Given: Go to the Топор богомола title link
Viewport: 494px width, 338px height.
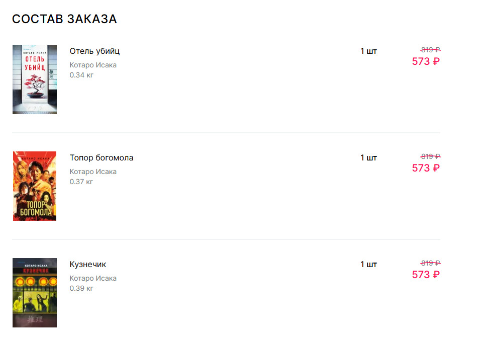Looking at the screenshot, I should [x=102, y=158].
